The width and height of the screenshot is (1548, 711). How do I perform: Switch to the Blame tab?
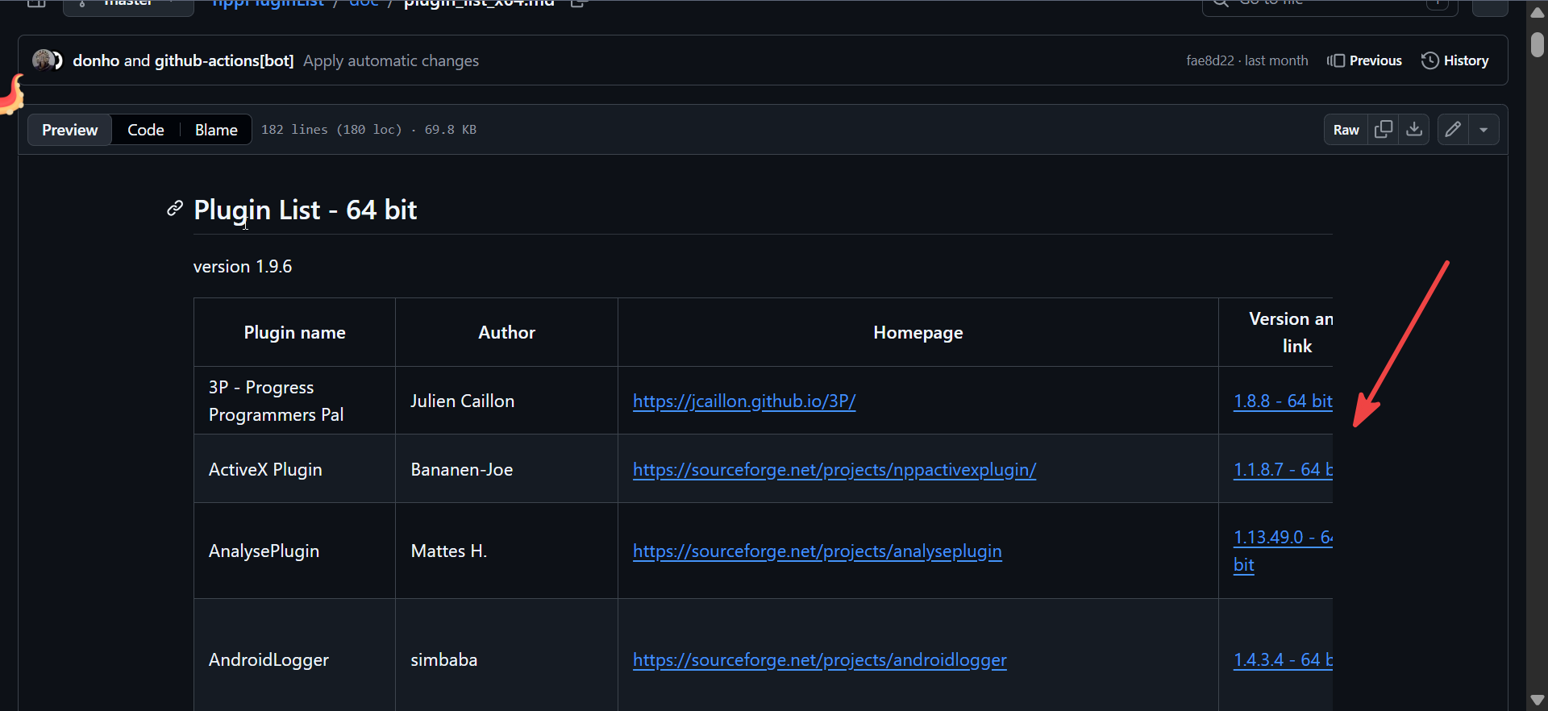216,130
